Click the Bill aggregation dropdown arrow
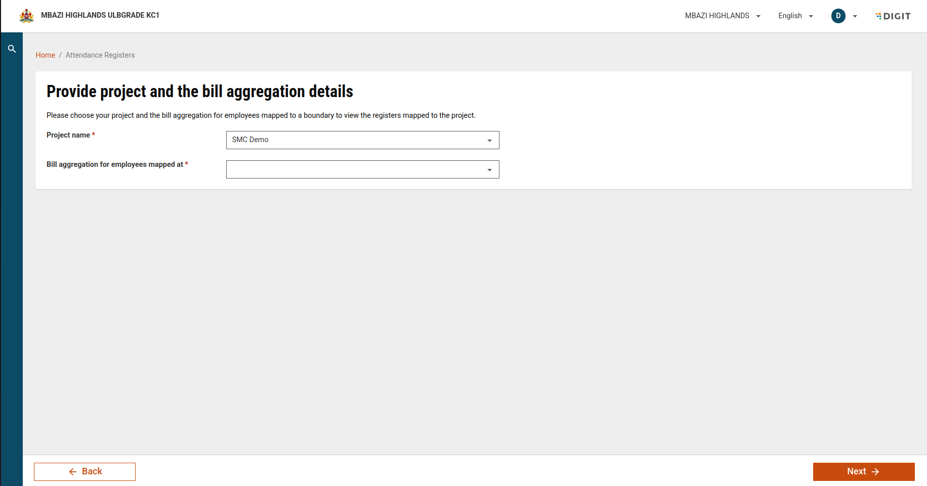Image resolution: width=927 pixels, height=486 pixels. coord(489,170)
